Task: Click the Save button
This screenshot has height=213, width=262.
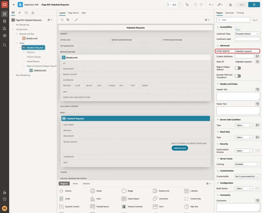Action: point(242,5)
